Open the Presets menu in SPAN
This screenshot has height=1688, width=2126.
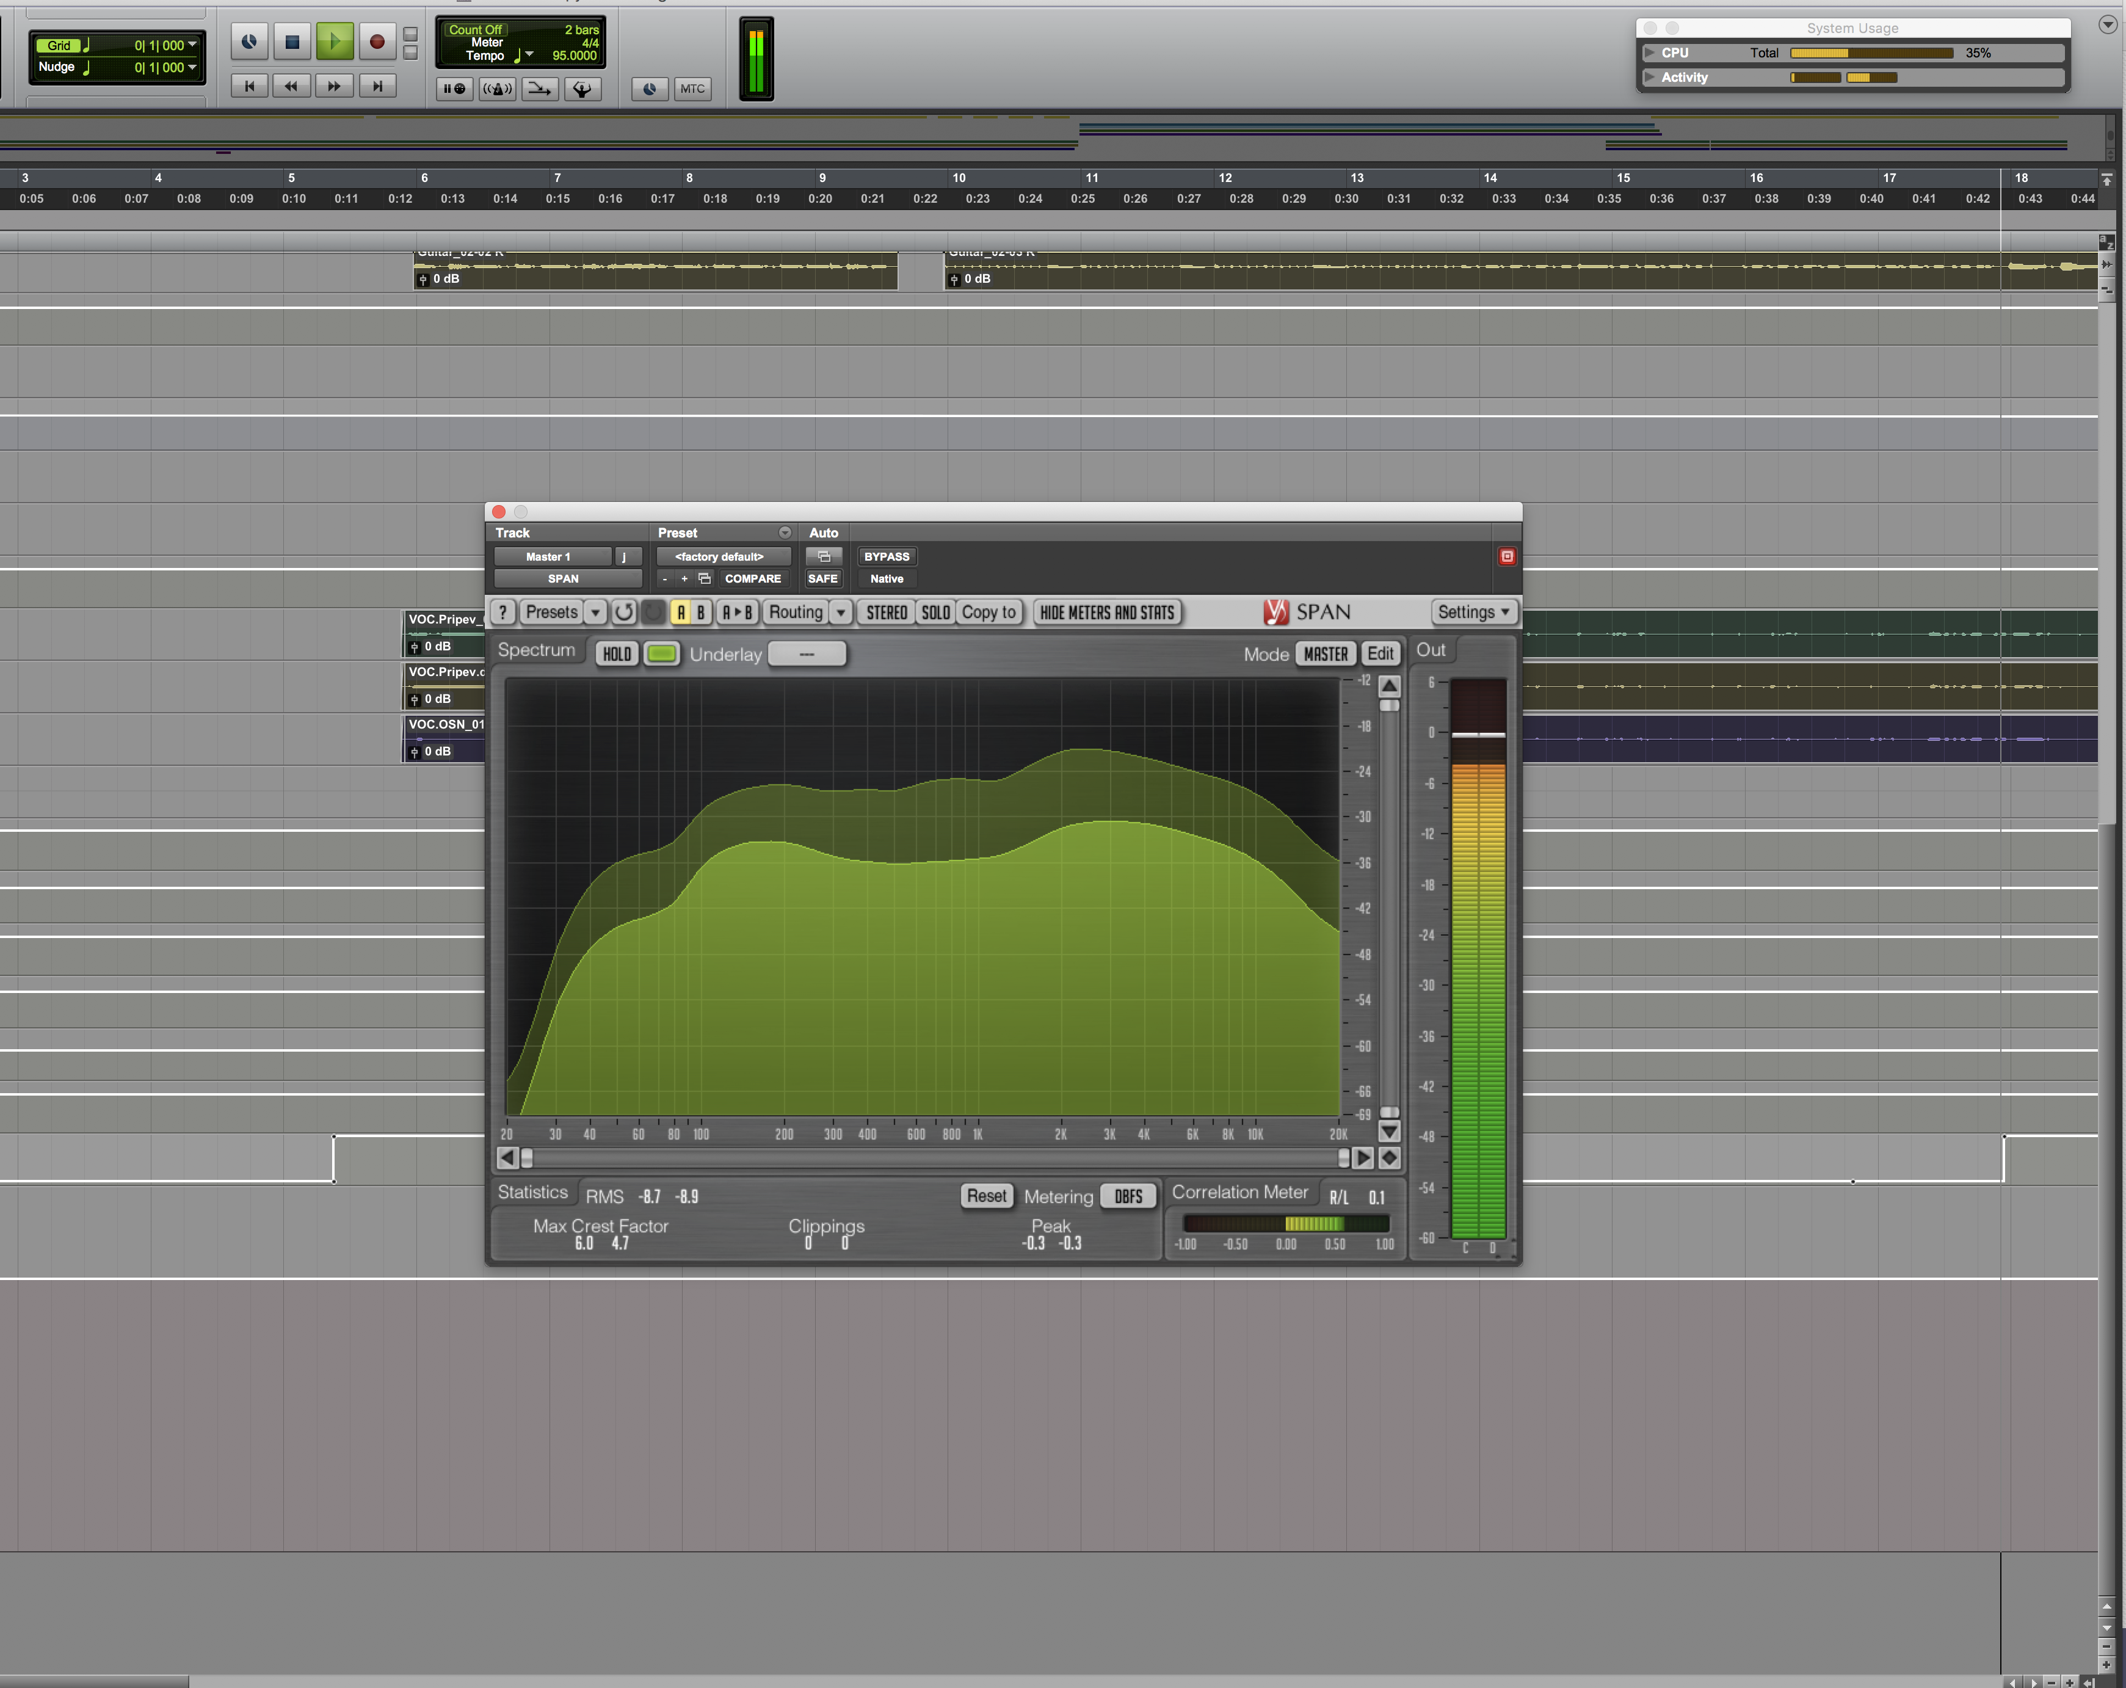[x=551, y=613]
